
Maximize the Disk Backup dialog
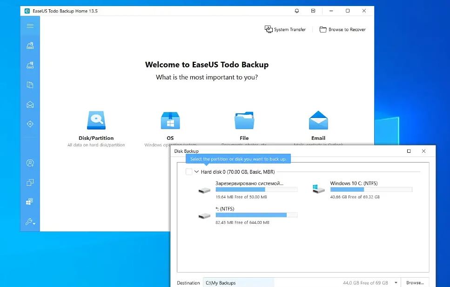coord(409,151)
